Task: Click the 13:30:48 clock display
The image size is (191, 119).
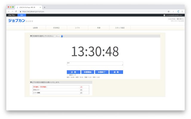Action: click(x=95, y=51)
